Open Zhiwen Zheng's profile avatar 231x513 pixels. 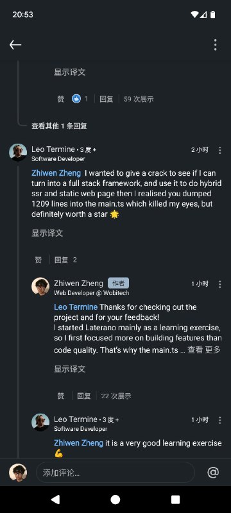point(40,286)
